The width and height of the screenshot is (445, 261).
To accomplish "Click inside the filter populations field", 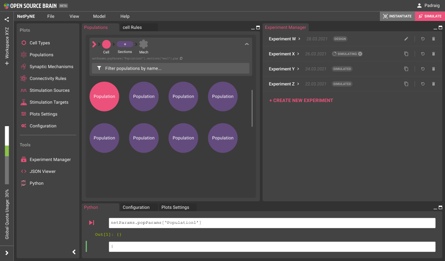I will point(171,68).
